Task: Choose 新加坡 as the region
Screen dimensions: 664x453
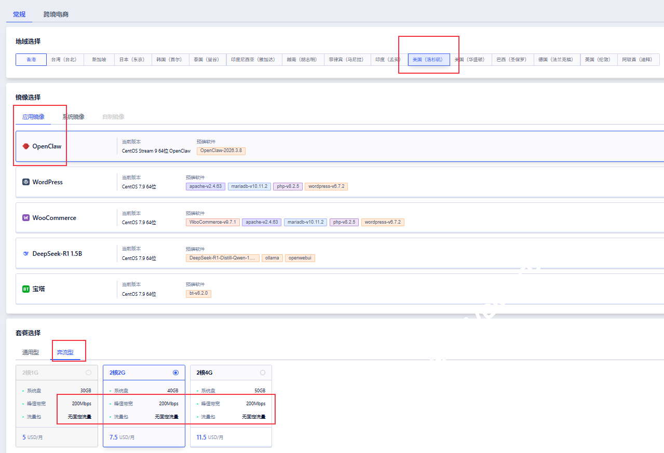Action: (x=99, y=60)
